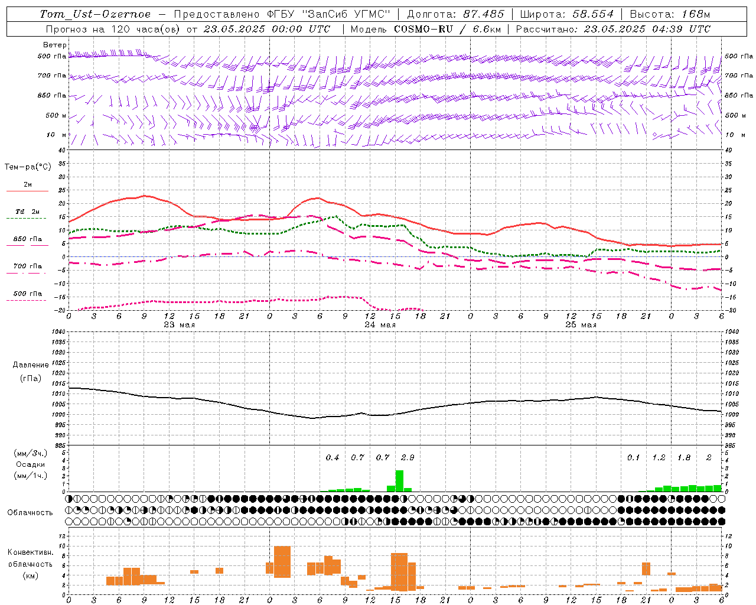
Task: Click the 0.4 precipitation amount value
Action: click(x=333, y=457)
